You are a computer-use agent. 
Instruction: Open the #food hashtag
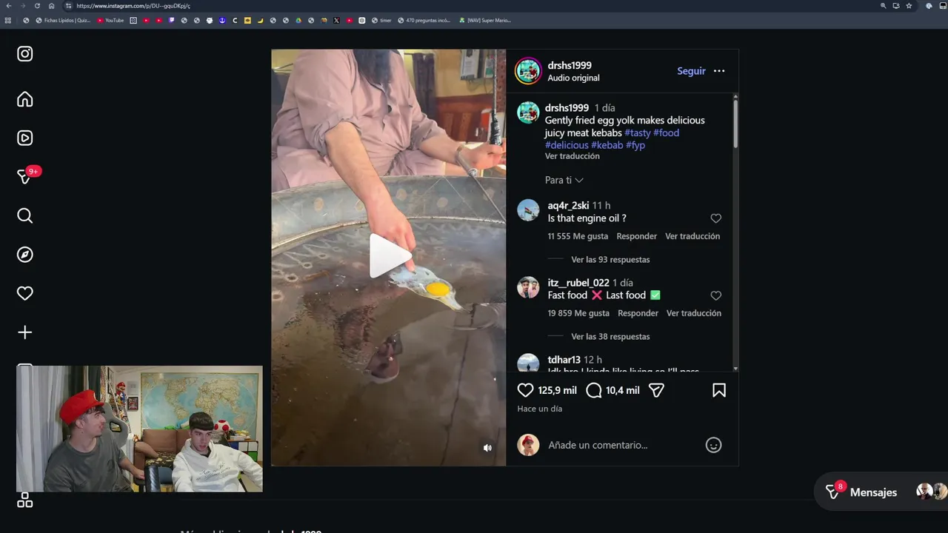point(666,133)
